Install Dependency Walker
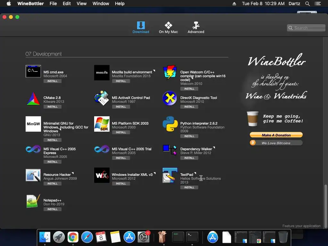This screenshot has height=246, width=328. coord(189,158)
